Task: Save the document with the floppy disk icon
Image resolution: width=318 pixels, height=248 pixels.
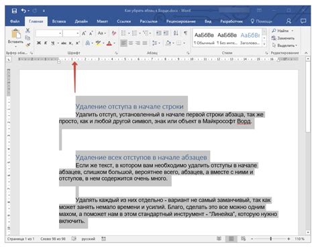Action: pos(14,11)
